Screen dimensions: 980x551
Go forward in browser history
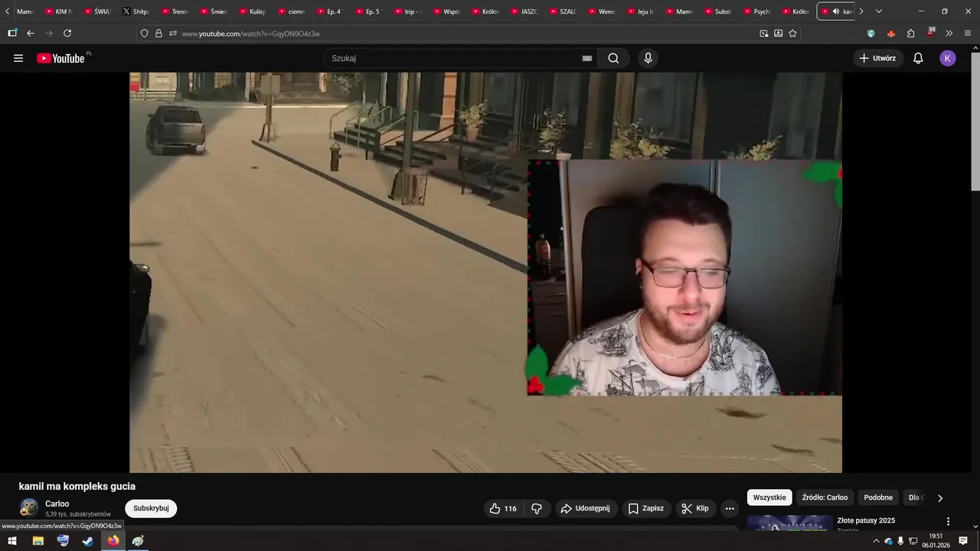click(49, 34)
